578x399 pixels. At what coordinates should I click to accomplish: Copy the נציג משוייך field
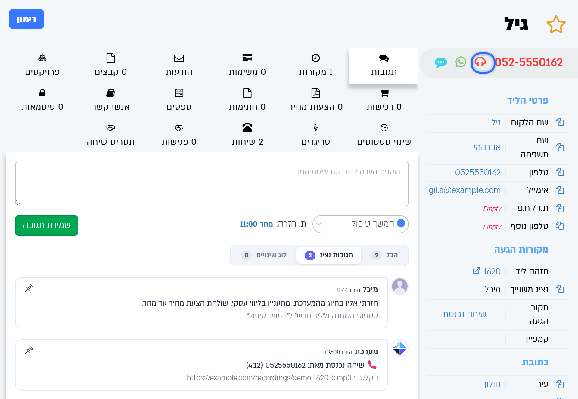(559, 289)
